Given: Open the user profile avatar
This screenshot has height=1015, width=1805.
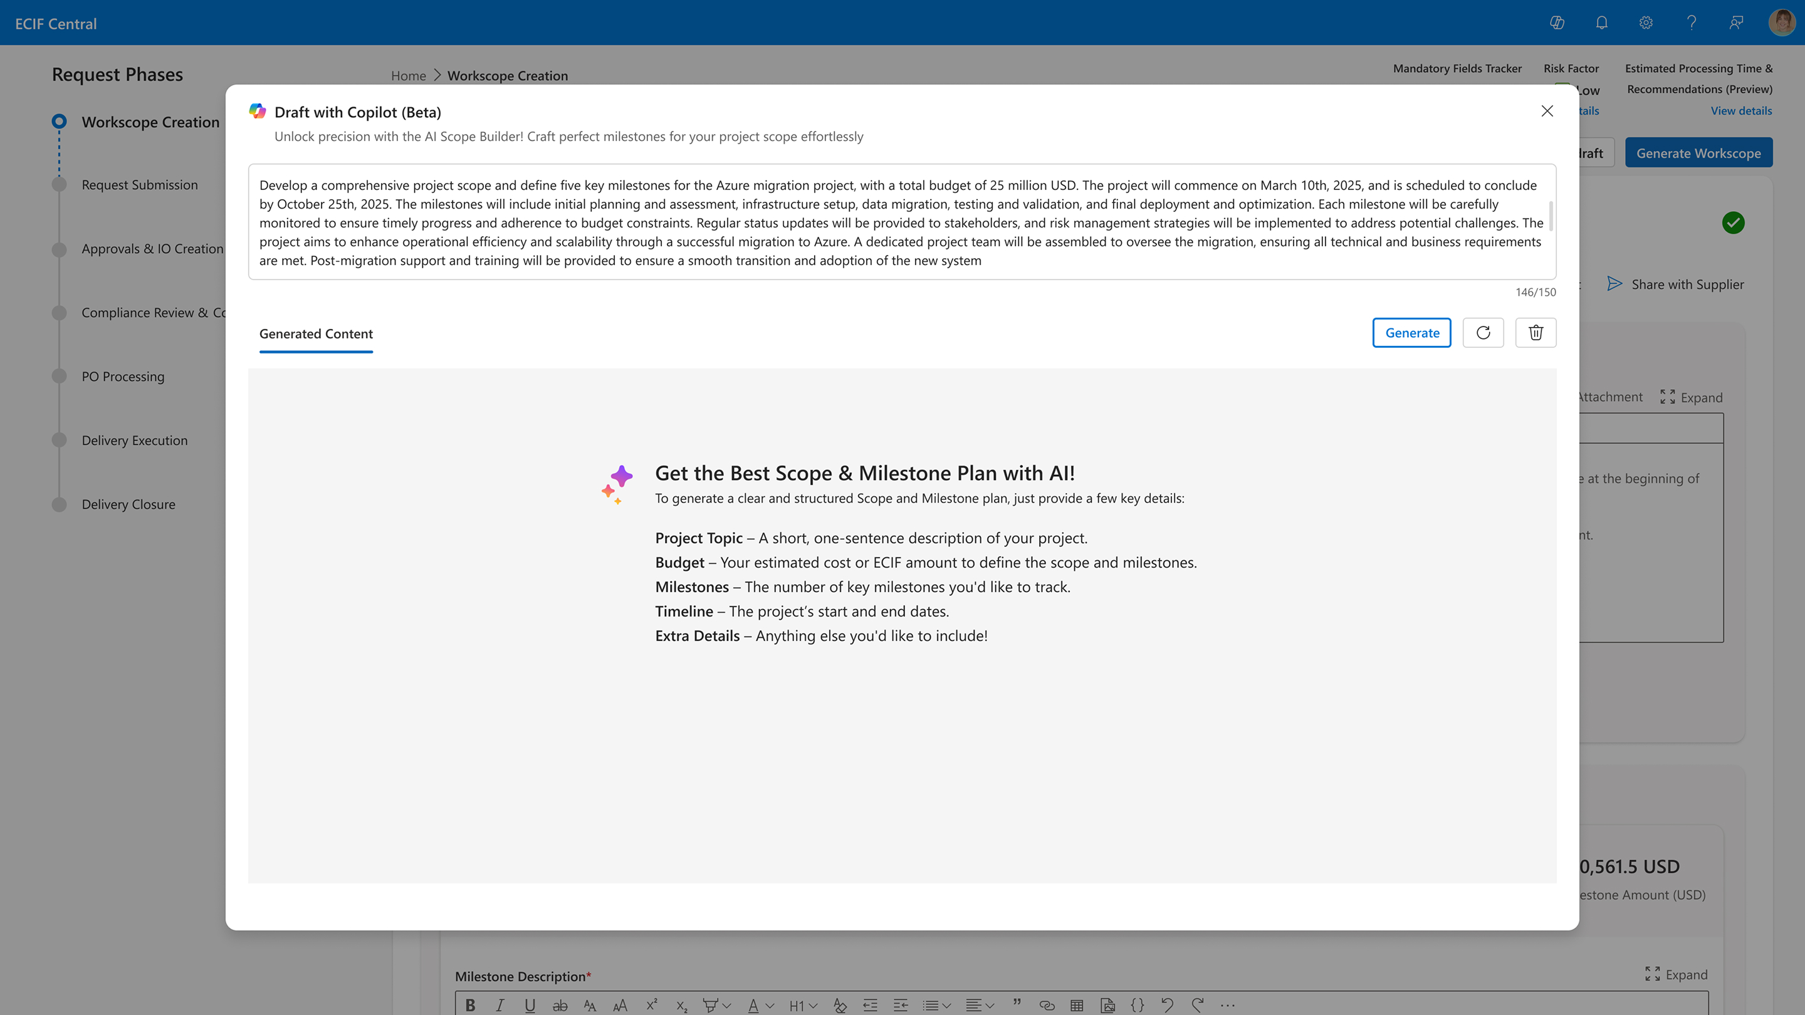Looking at the screenshot, I should coord(1781,23).
